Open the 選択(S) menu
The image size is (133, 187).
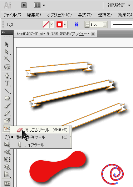point(105,15)
